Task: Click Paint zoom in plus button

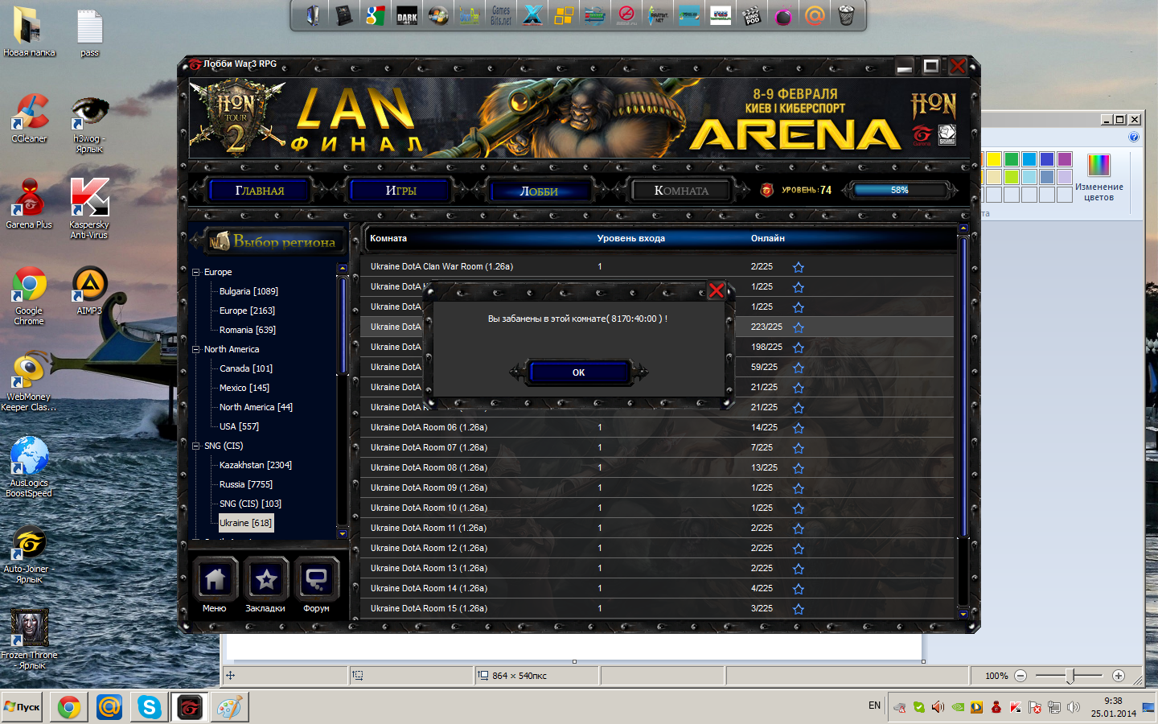Action: tap(1118, 676)
